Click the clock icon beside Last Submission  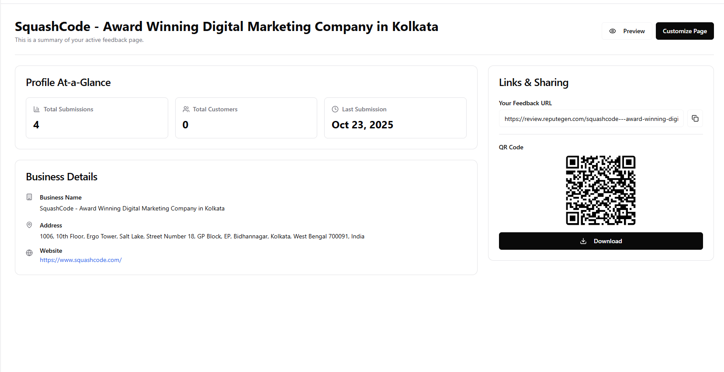tap(335, 109)
